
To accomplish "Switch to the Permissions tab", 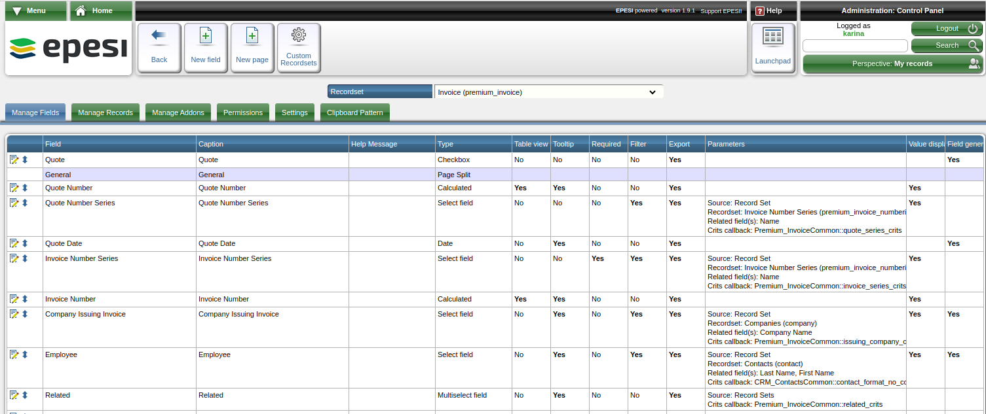I will [243, 112].
